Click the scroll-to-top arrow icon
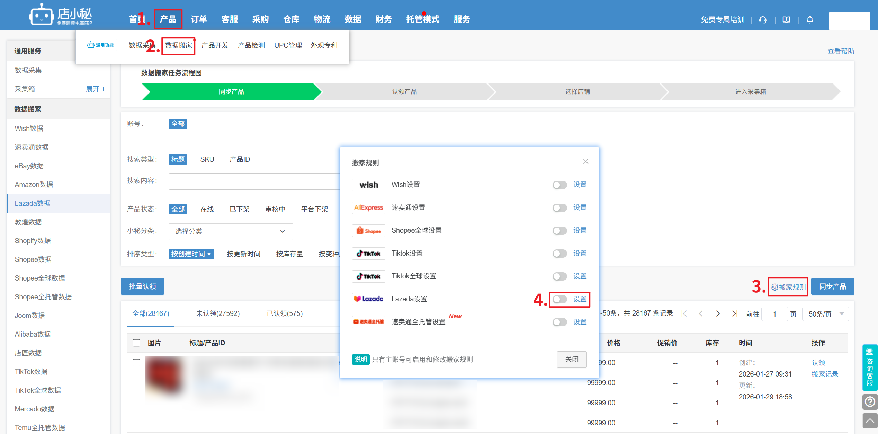 (870, 421)
